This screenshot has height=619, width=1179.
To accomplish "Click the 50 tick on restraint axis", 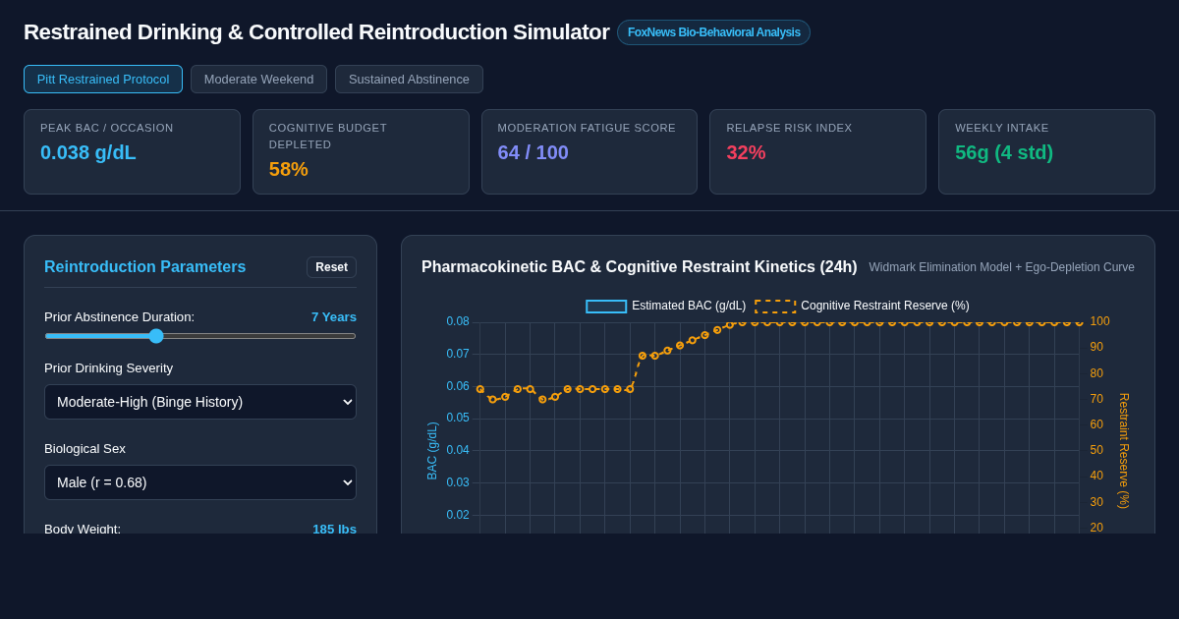I will 1096,450.
